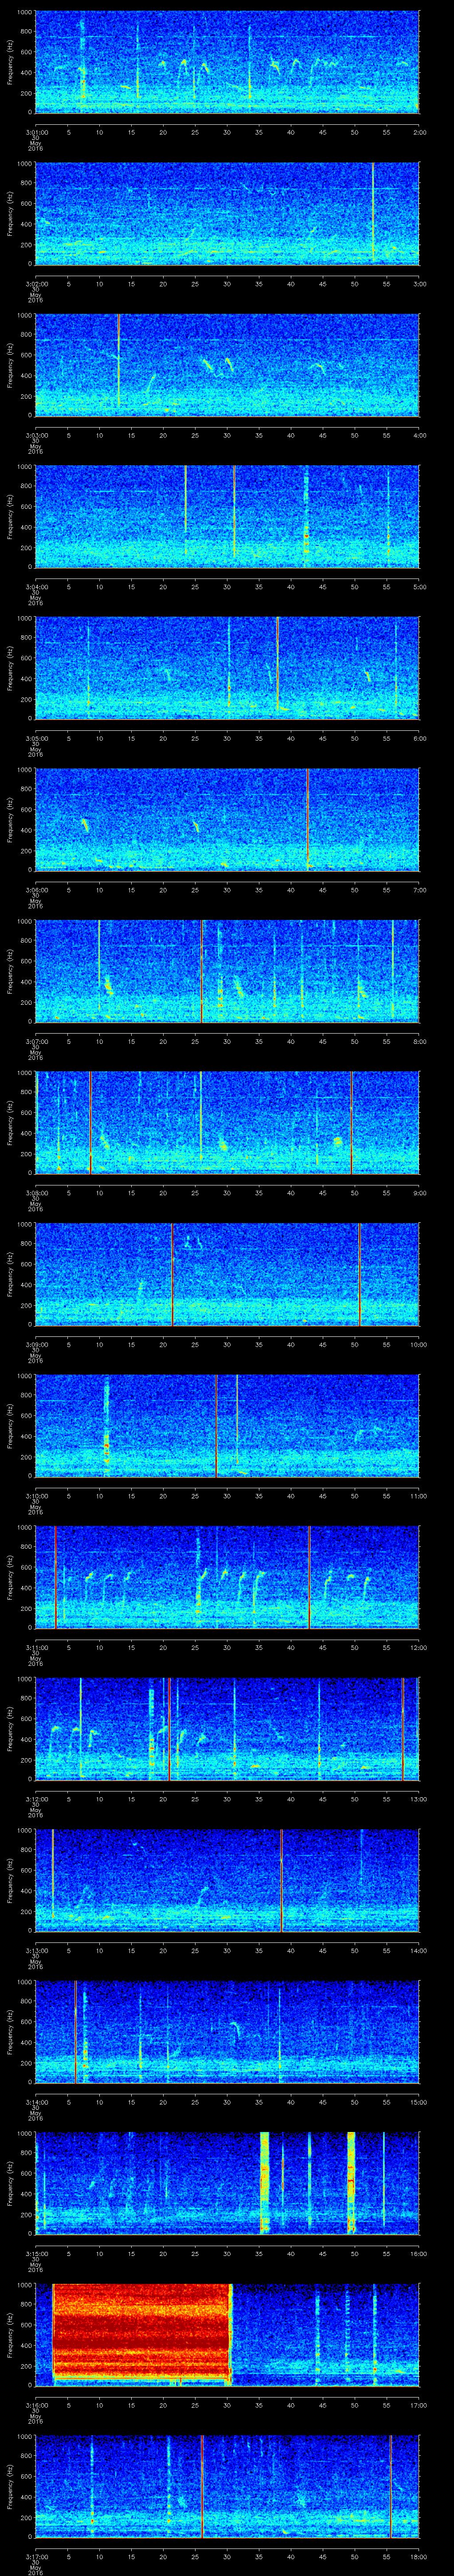Open the spectrogram panel starting at 3:07:00

227,971
